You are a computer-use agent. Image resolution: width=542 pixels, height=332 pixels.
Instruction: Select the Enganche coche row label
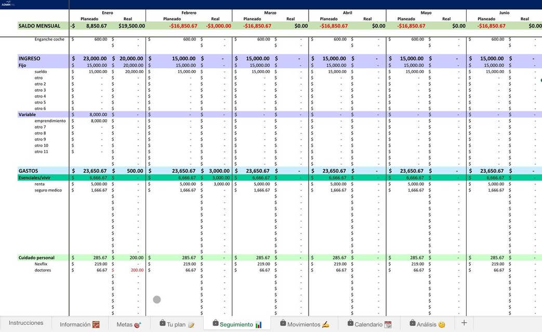tap(49, 39)
